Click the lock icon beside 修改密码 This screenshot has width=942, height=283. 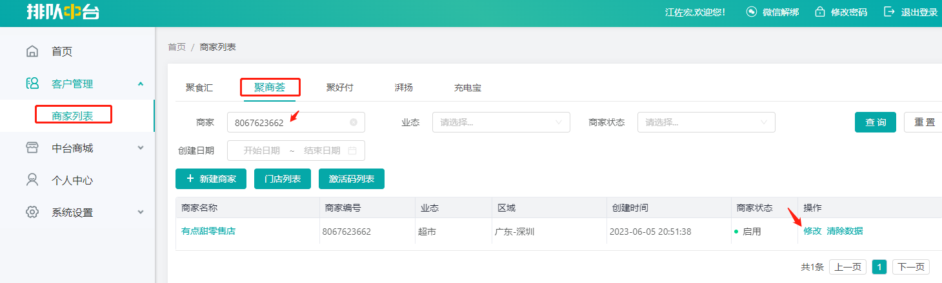click(x=820, y=12)
